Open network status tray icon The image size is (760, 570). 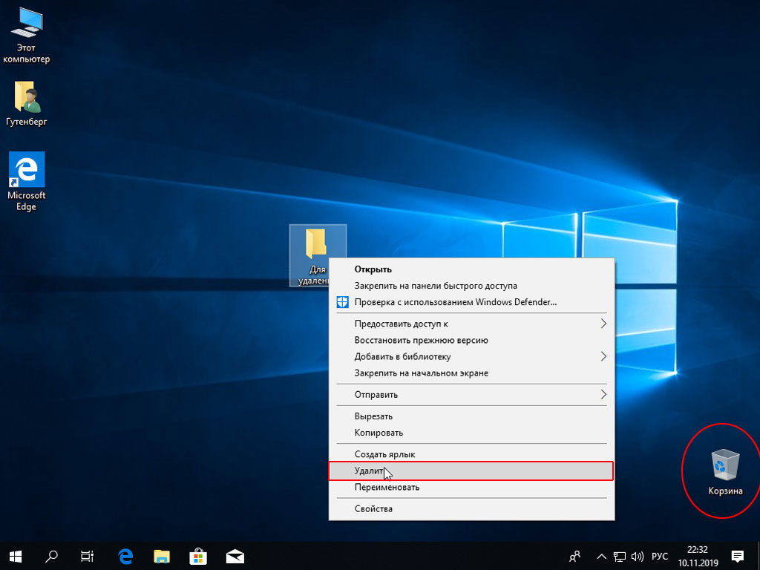620,557
